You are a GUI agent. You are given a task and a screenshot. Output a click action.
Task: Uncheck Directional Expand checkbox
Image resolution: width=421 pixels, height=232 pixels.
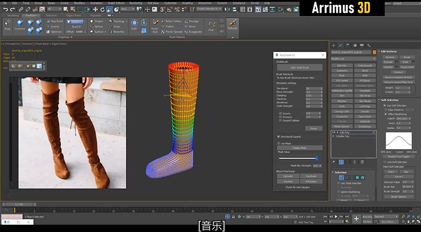(279, 136)
